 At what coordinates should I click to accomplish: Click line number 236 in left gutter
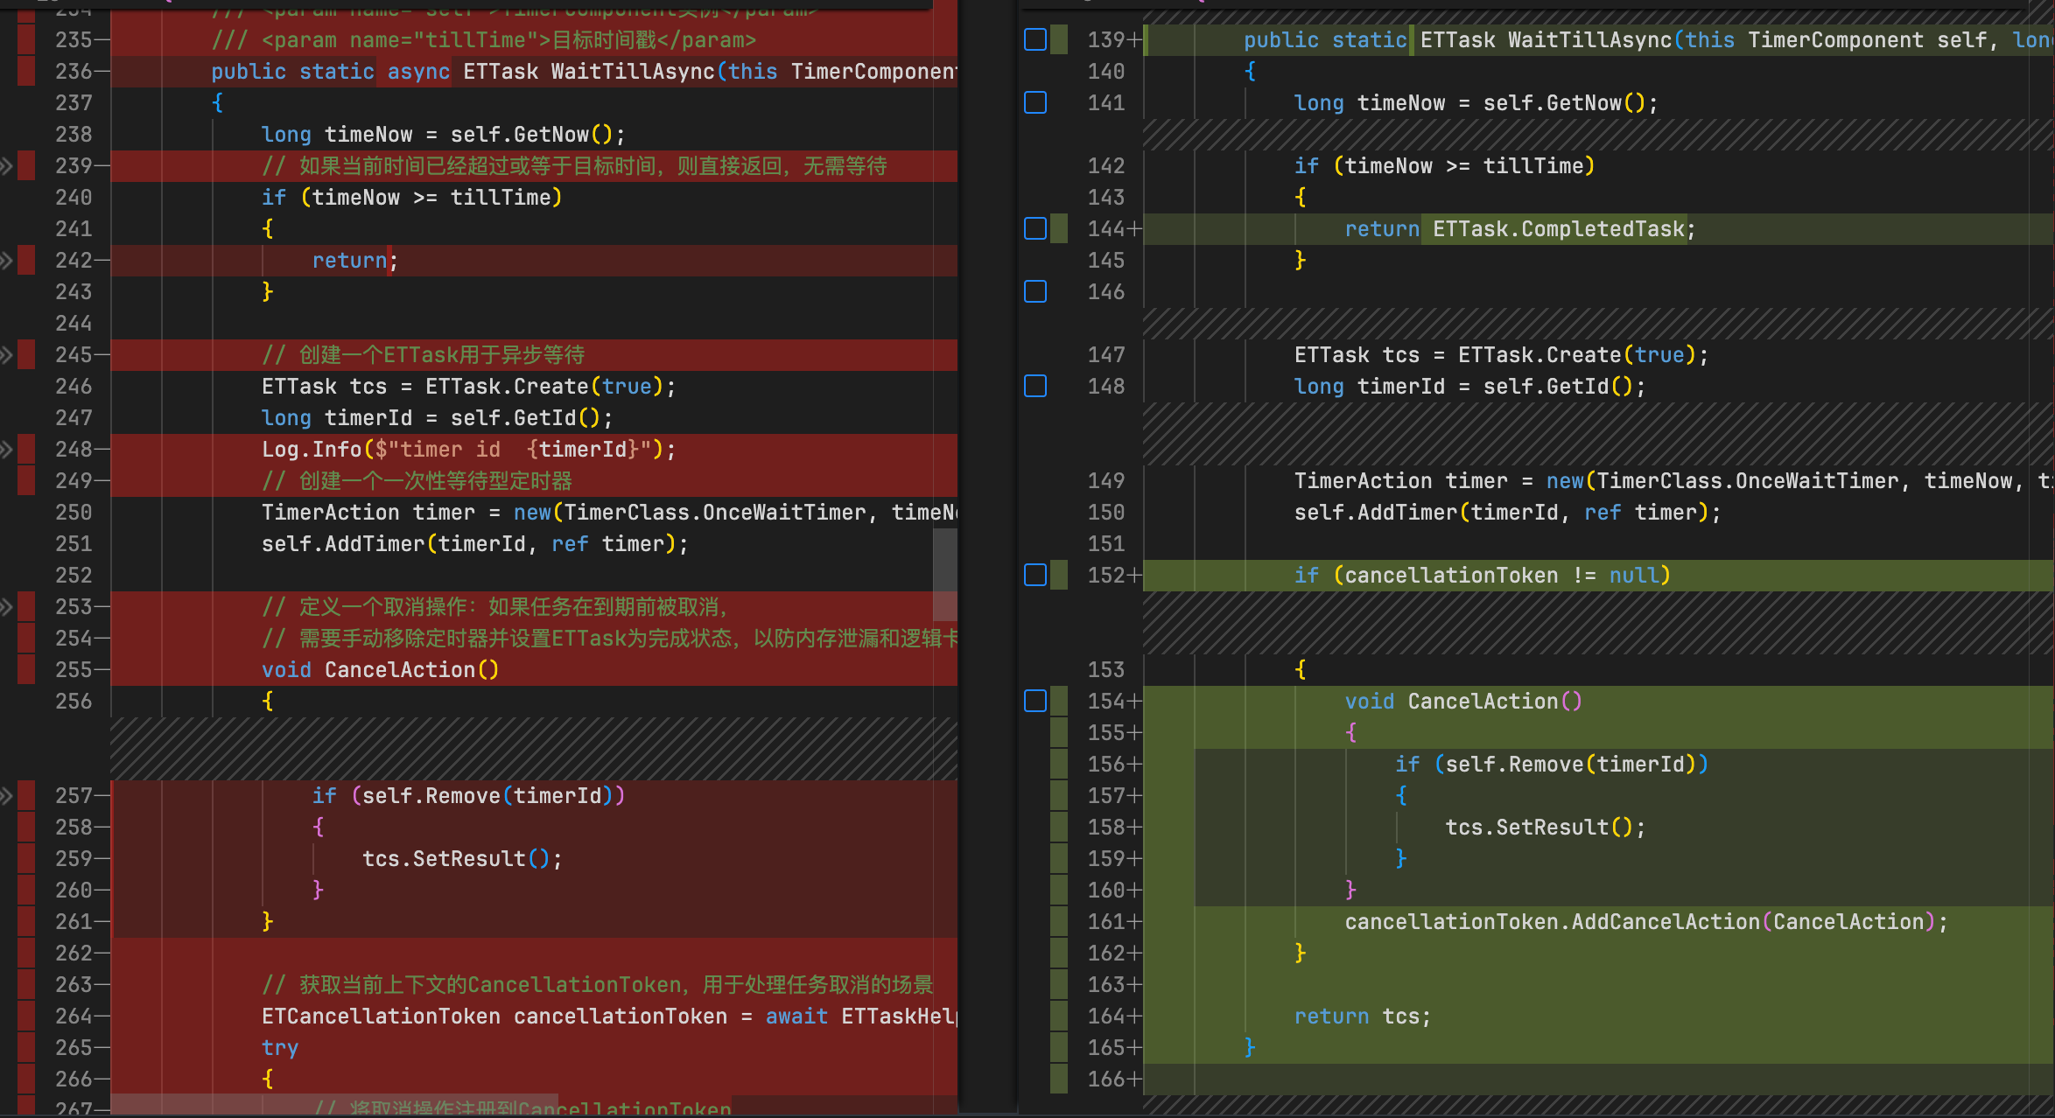(x=74, y=72)
